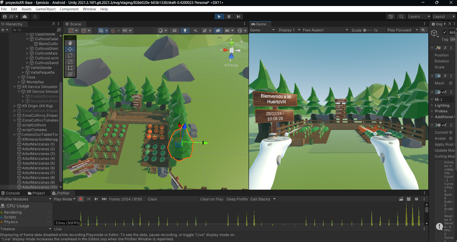Open the Free Aspect dropdown

(325, 30)
